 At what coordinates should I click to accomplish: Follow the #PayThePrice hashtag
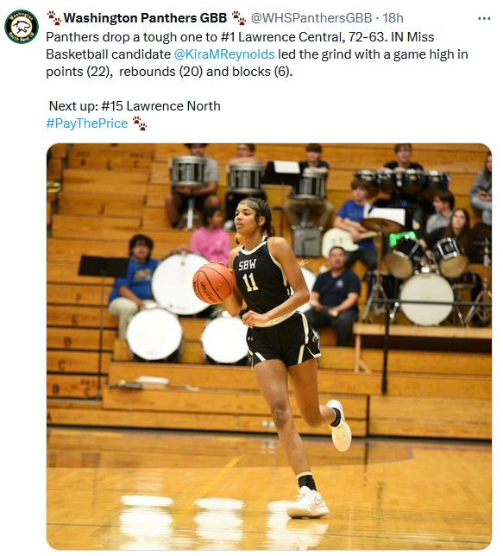tap(87, 123)
